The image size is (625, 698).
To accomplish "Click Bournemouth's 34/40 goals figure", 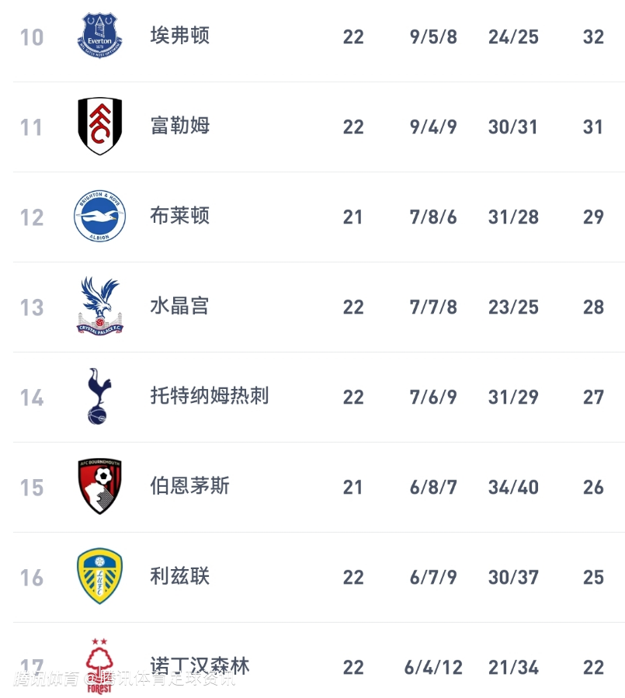I will pyautogui.click(x=513, y=487).
